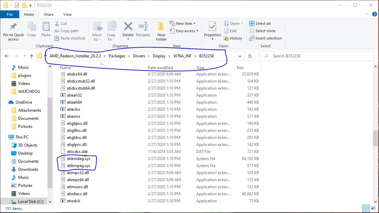Image resolution: width=379 pixels, height=213 pixels.
Task: Click the WT6A_INF breadcrumb segment
Action: pos(182,56)
